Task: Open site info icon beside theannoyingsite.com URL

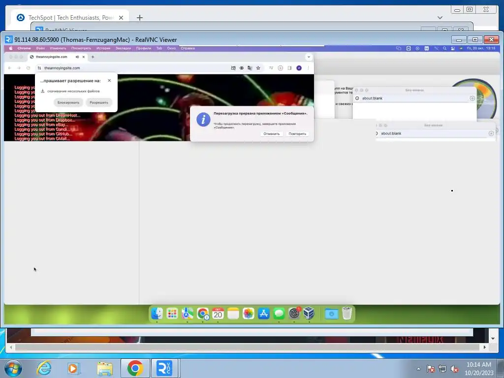Action: tap(39, 68)
